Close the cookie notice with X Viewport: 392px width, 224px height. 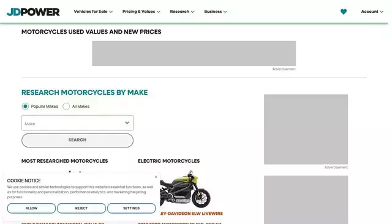156,177
